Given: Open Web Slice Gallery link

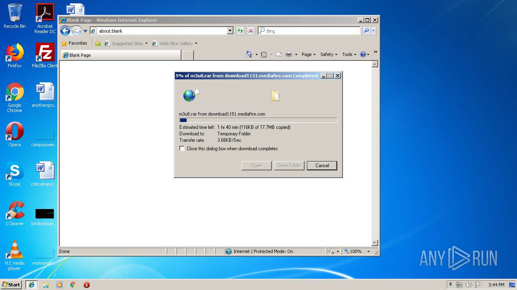Looking at the screenshot, I should tap(174, 43).
